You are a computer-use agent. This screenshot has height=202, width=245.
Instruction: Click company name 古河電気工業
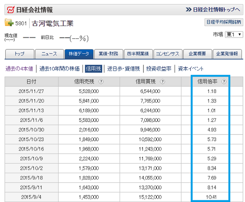53,24
